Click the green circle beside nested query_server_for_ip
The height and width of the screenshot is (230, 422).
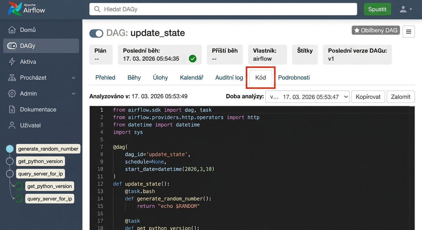[19, 199]
